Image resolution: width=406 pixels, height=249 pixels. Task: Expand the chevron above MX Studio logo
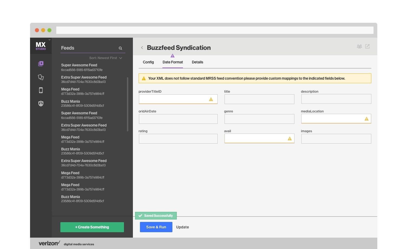50,40
